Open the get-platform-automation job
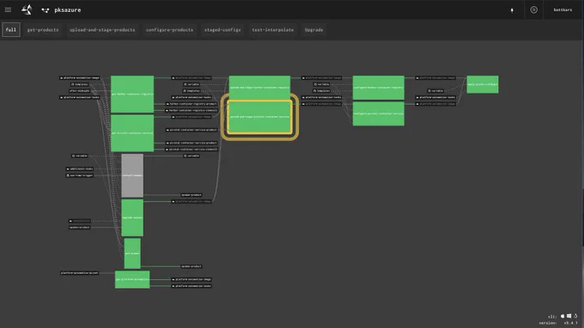 (132, 279)
